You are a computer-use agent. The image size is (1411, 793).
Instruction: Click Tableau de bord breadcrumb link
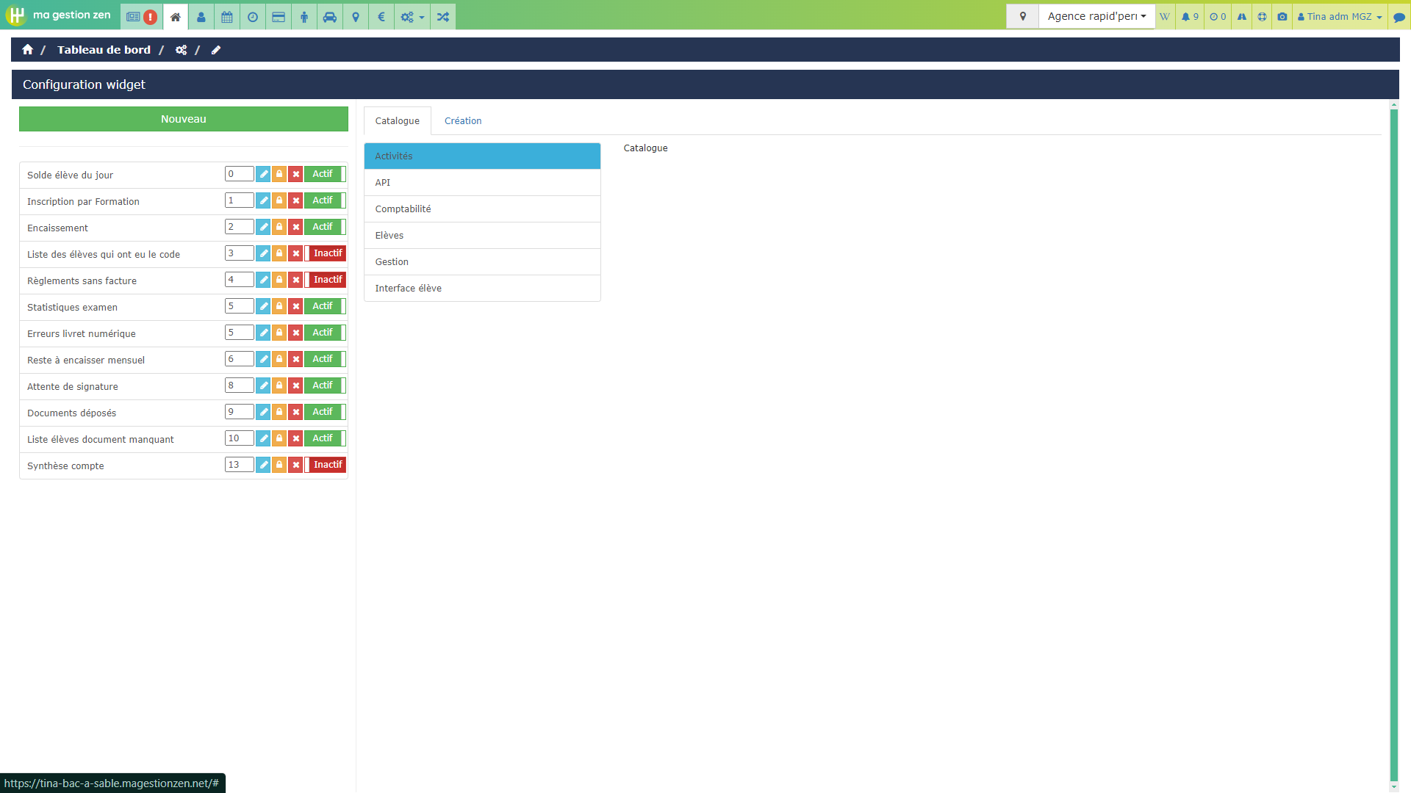(x=104, y=50)
